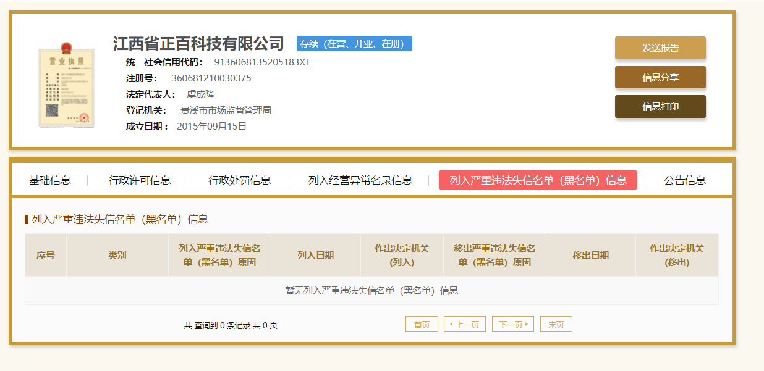Click the 信息分享 button
764x371 pixels.
click(660, 77)
